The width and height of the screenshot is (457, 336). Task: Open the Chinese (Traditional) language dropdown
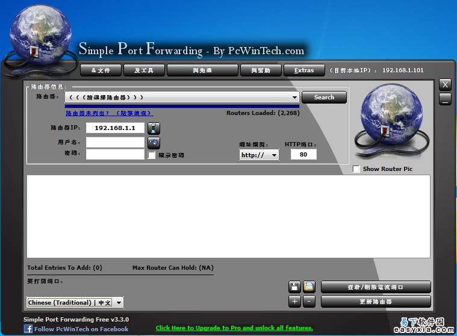click(75, 302)
